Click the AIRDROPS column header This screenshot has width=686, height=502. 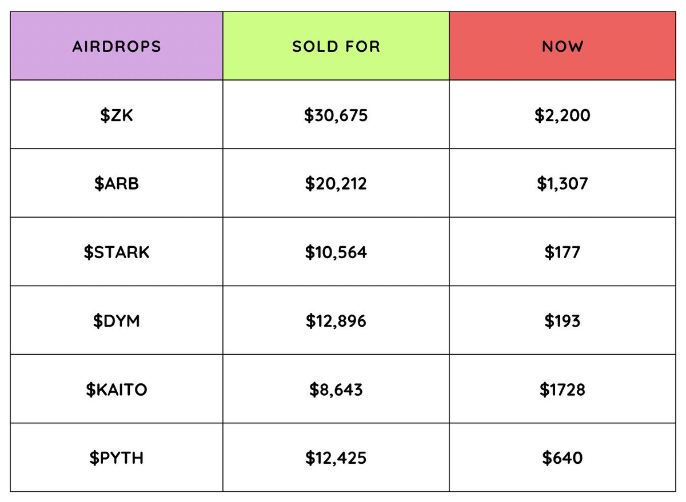pos(117,46)
